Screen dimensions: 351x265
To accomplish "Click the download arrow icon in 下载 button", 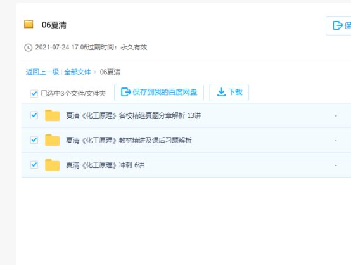I will (221, 92).
